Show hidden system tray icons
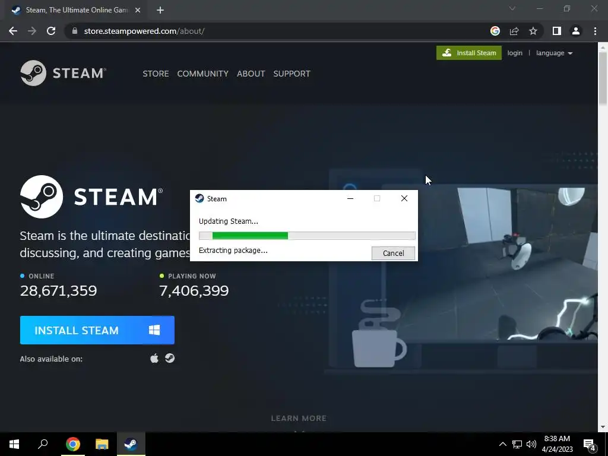The height and width of the screenshot is (456, 608). [x=502, y=444]
